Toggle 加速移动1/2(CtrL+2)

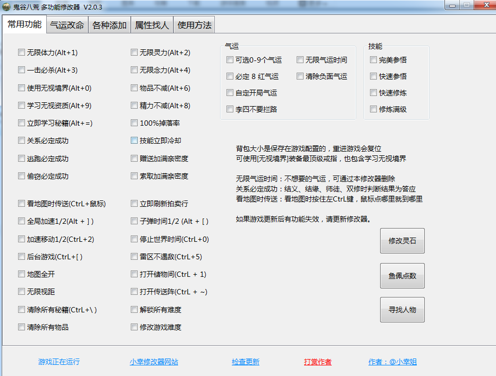coord(21,239)
